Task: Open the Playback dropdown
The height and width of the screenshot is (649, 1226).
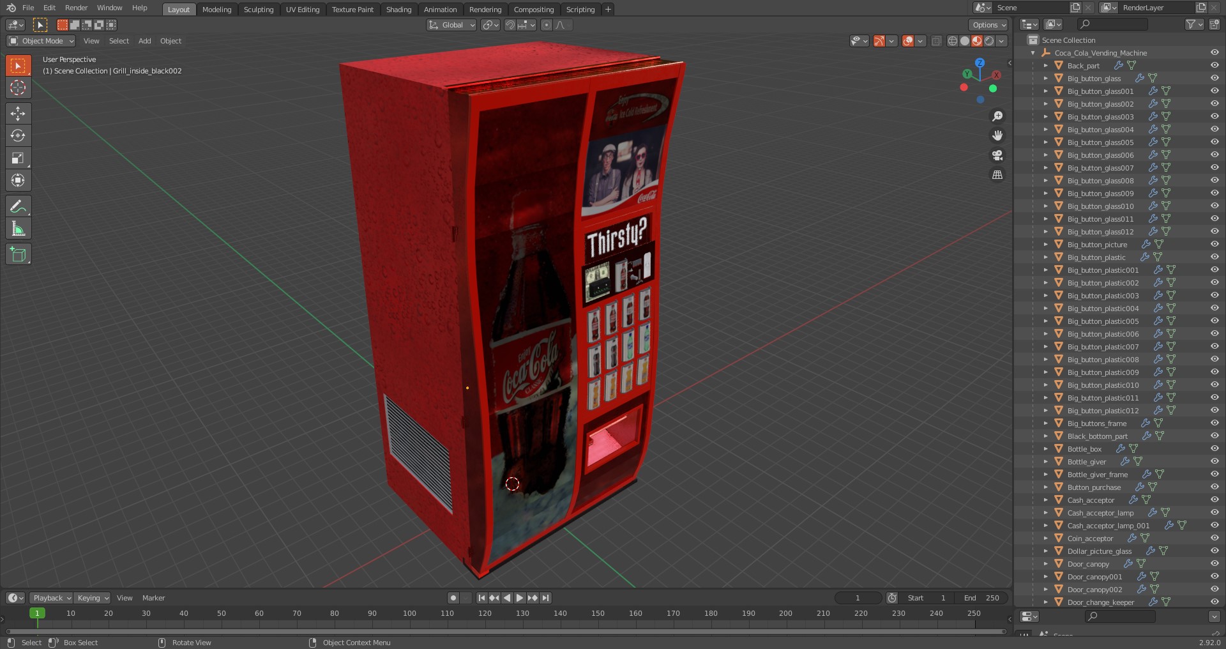Action: point(51,598)
